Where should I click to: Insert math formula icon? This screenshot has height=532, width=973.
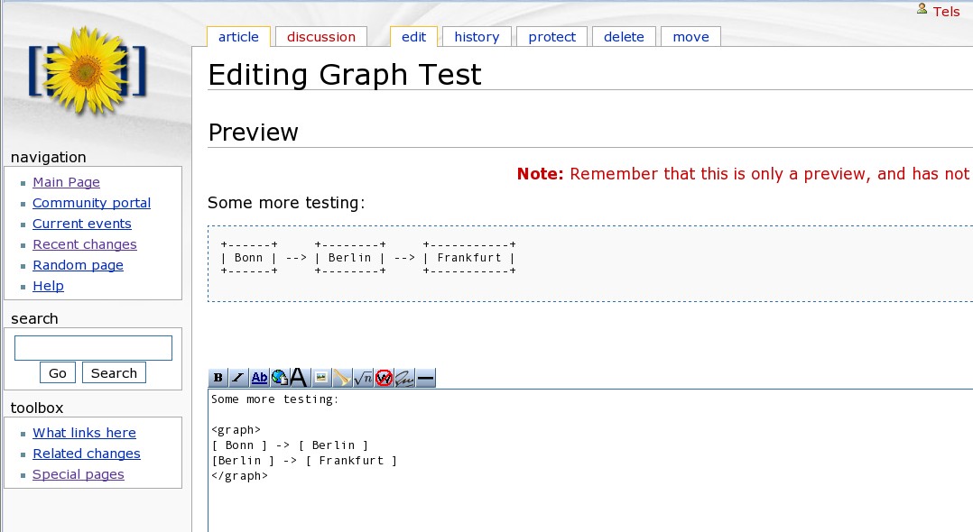363,378
